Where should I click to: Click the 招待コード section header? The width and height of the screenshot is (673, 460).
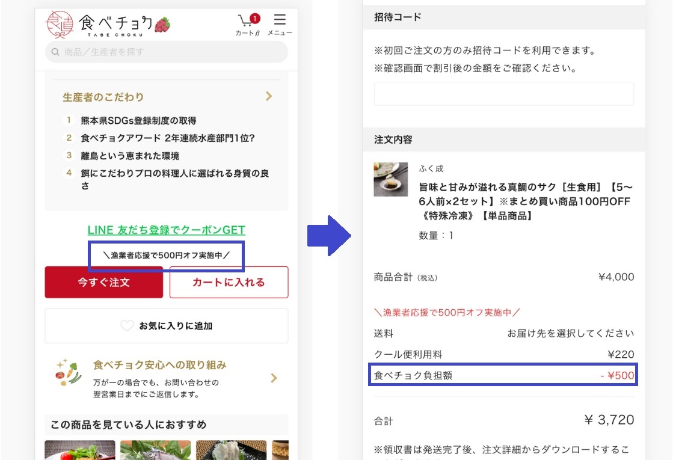504,17
